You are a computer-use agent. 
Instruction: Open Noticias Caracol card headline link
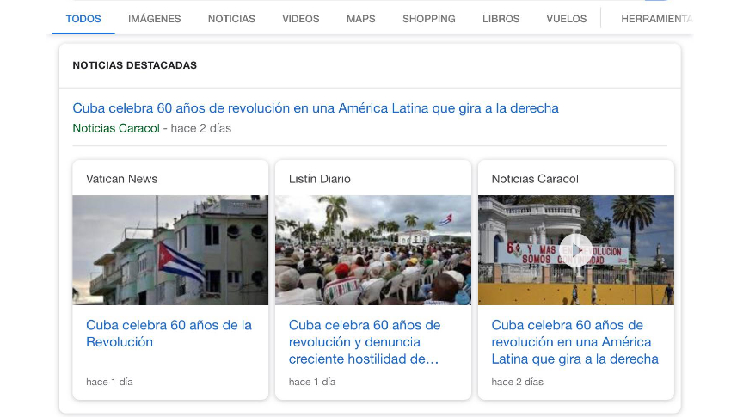coord(574,342)
